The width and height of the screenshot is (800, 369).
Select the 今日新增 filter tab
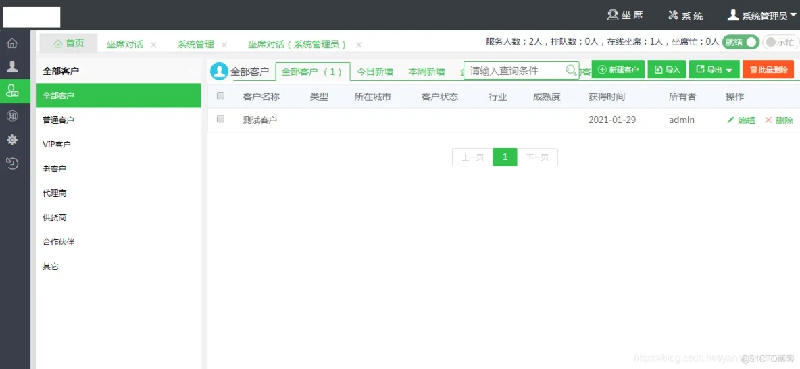(x=375, y=72)
